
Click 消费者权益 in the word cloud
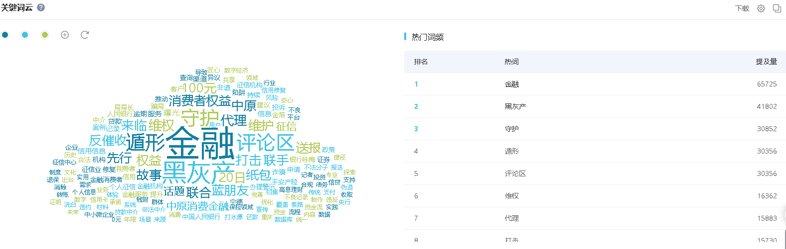[199, 101]
